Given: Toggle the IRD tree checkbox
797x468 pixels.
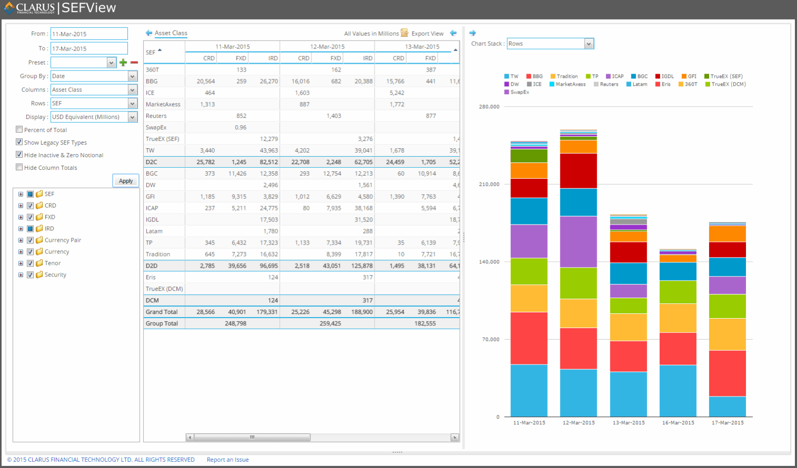Looking at the screenshot, I should click(x=31, y=229).
